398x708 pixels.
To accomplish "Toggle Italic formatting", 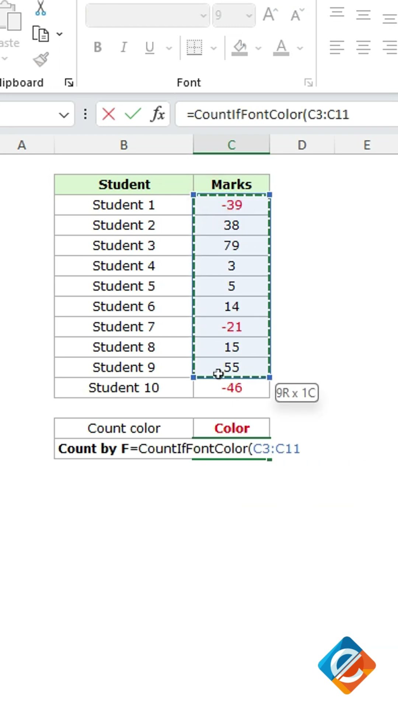I will coord(124,47).
